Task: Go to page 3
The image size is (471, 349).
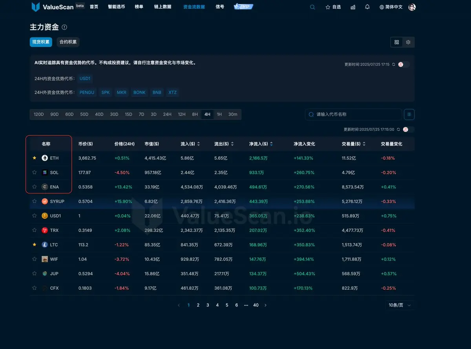Action: tap(208, 305)
